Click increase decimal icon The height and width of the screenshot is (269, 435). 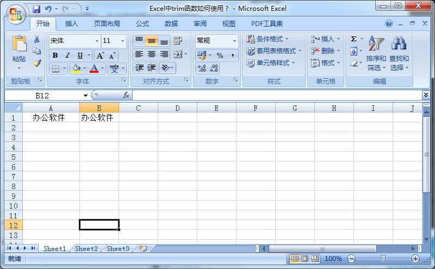click(202, 68)
